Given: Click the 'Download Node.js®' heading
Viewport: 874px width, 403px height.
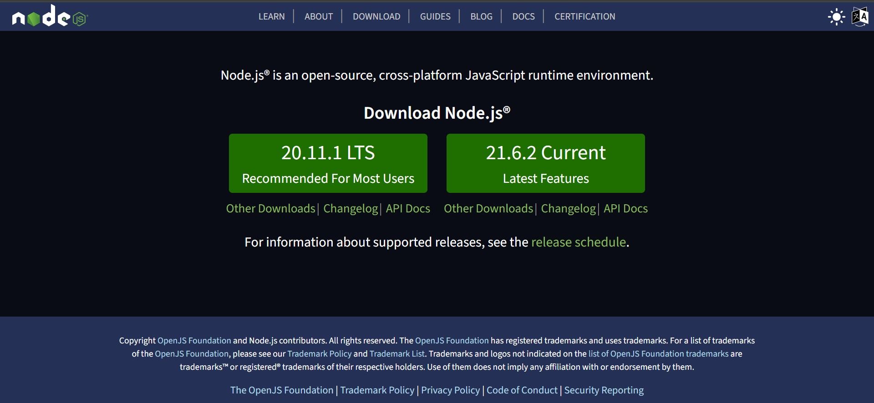Looking at the screenshot, I should (437, 113).
